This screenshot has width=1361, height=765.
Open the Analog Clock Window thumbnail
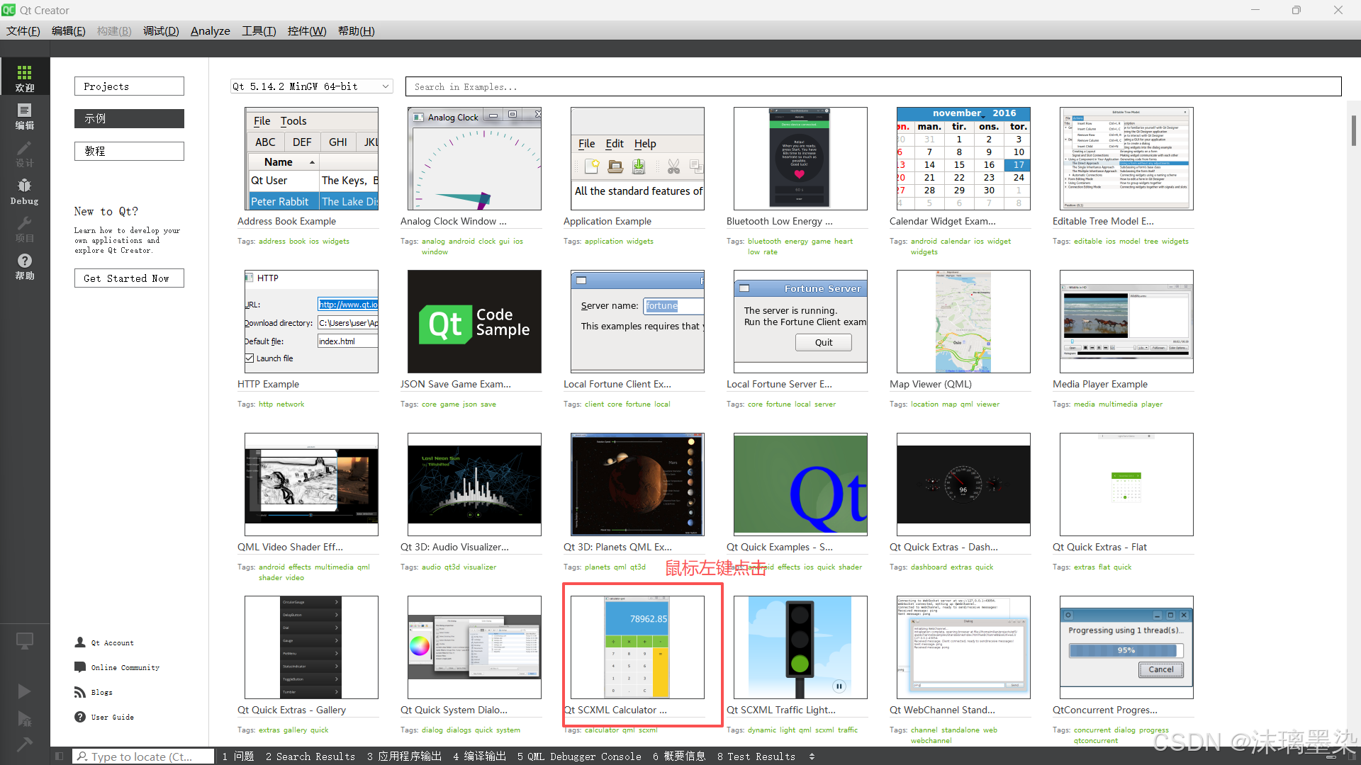474,159
